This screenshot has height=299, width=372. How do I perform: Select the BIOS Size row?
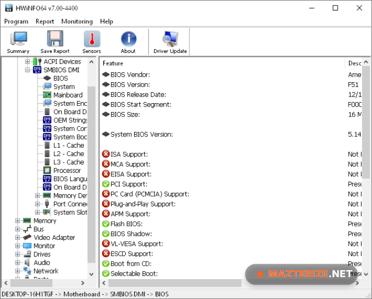231,115
